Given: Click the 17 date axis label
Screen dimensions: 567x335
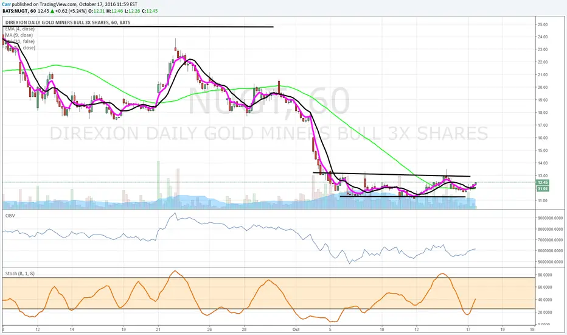Looking at the screenshot, I should coord(468,330).
